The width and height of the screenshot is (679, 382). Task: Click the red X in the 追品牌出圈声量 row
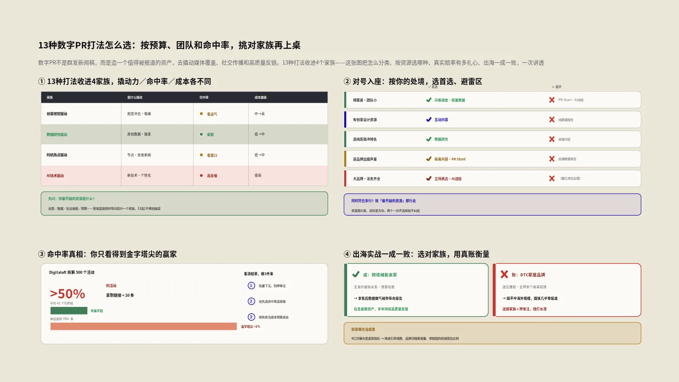point(552,159)
